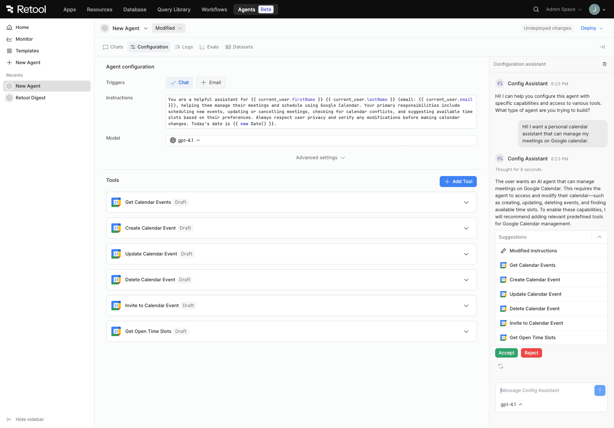
Task: Enable the Email trigger
Action: pos(211,83)
